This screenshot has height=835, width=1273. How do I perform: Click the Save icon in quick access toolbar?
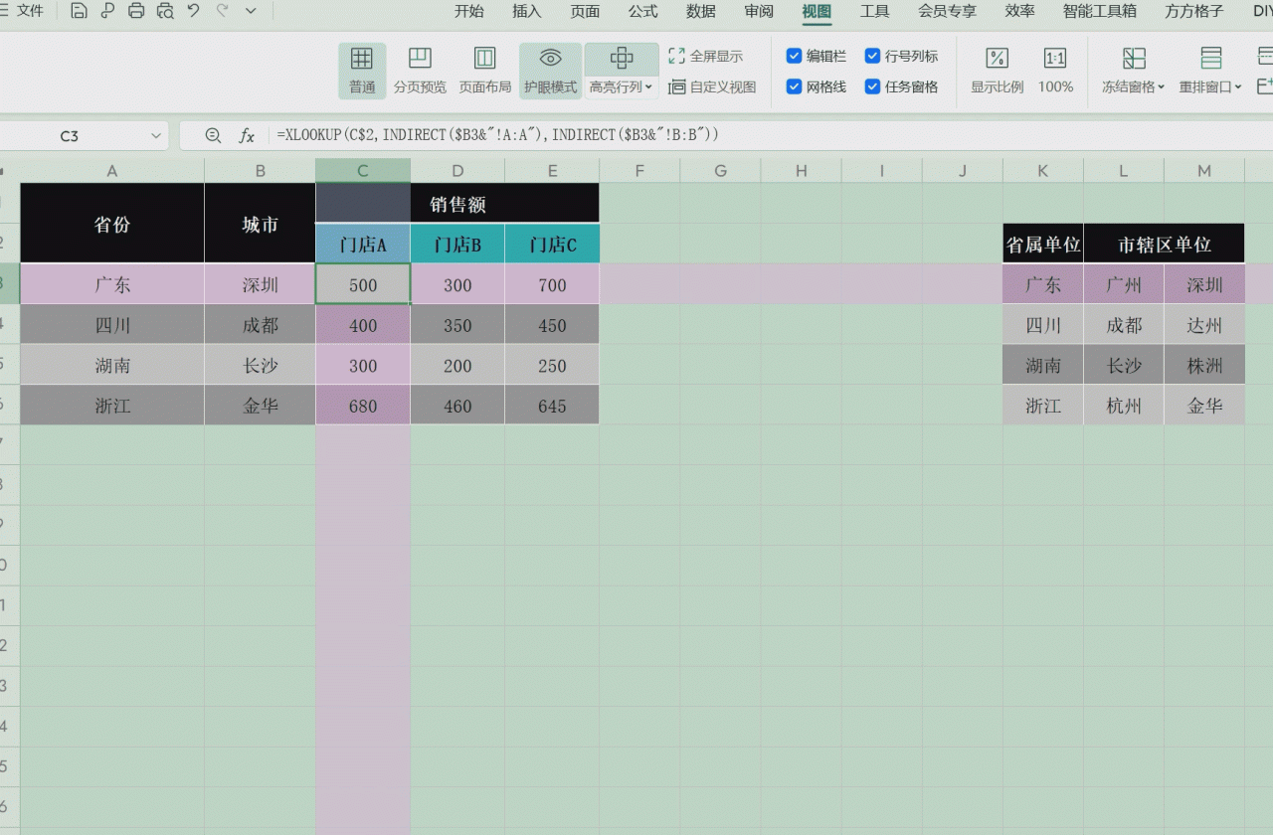[x=79, y=11]
